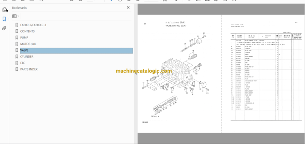The width and height of the screenshot is (305, 144).
Task: Click the 'VALVE;CONTROL (2/6)' diagram heading
Action: [176, 26]
